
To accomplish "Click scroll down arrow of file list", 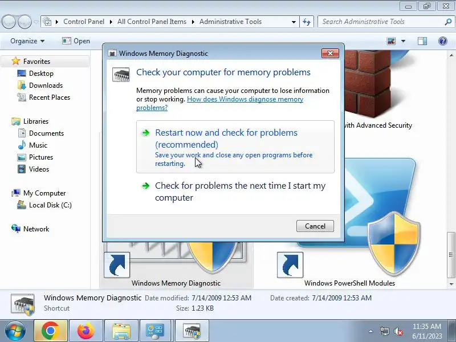I will click(451, 284).
